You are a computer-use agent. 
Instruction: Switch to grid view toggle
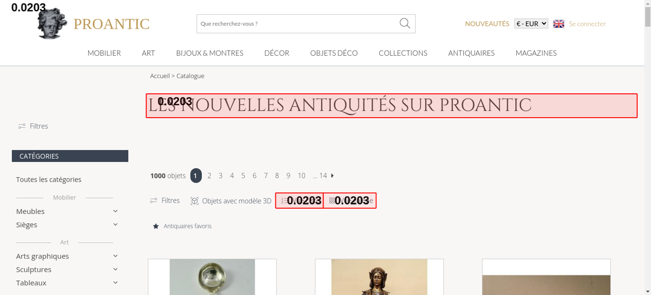point(350,200)
